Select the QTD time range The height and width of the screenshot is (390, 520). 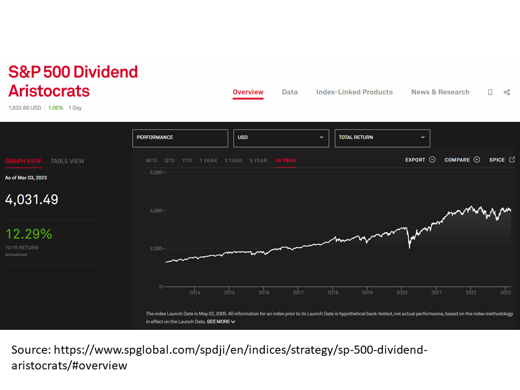170,160
